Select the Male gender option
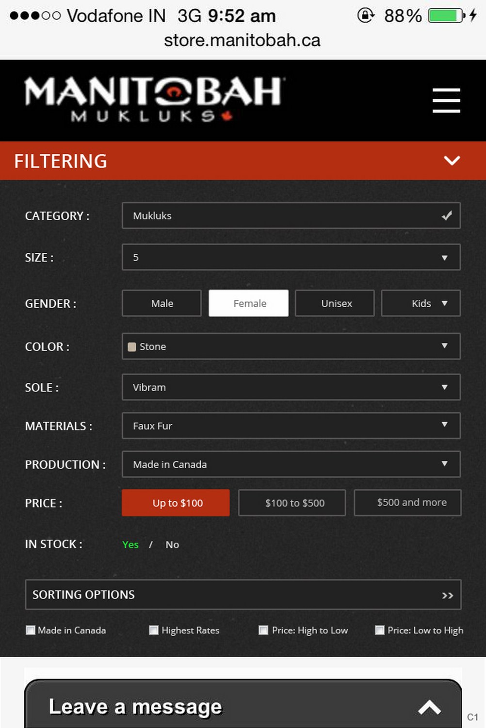 (x=162, y=303)
